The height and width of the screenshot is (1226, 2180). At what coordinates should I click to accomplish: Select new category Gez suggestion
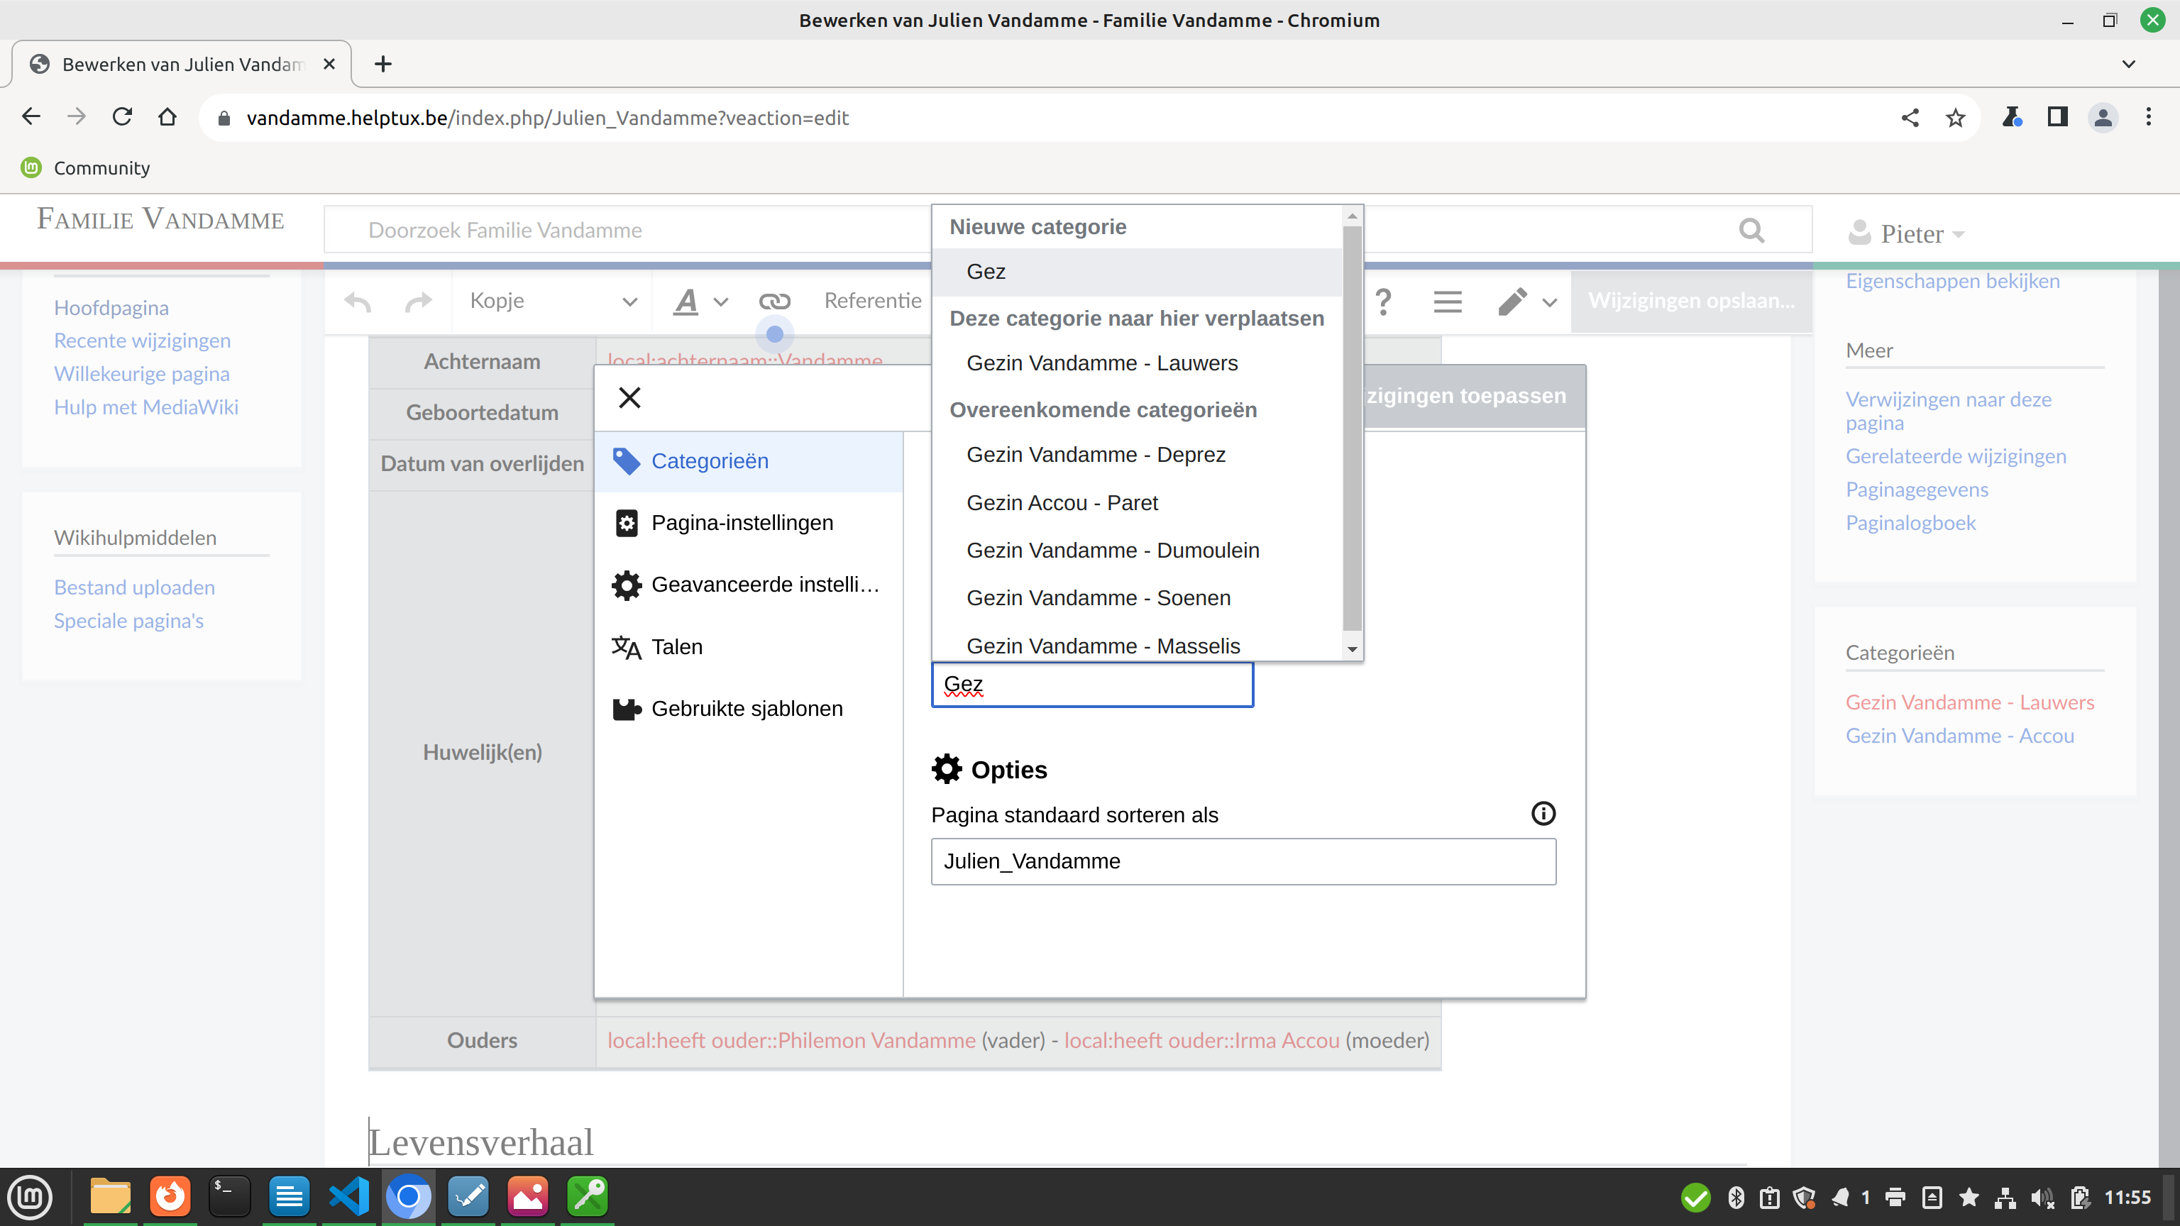tap(986, 272)
